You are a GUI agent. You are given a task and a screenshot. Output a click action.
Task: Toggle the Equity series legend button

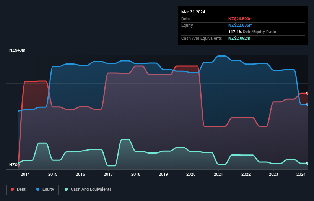[45, 190]
